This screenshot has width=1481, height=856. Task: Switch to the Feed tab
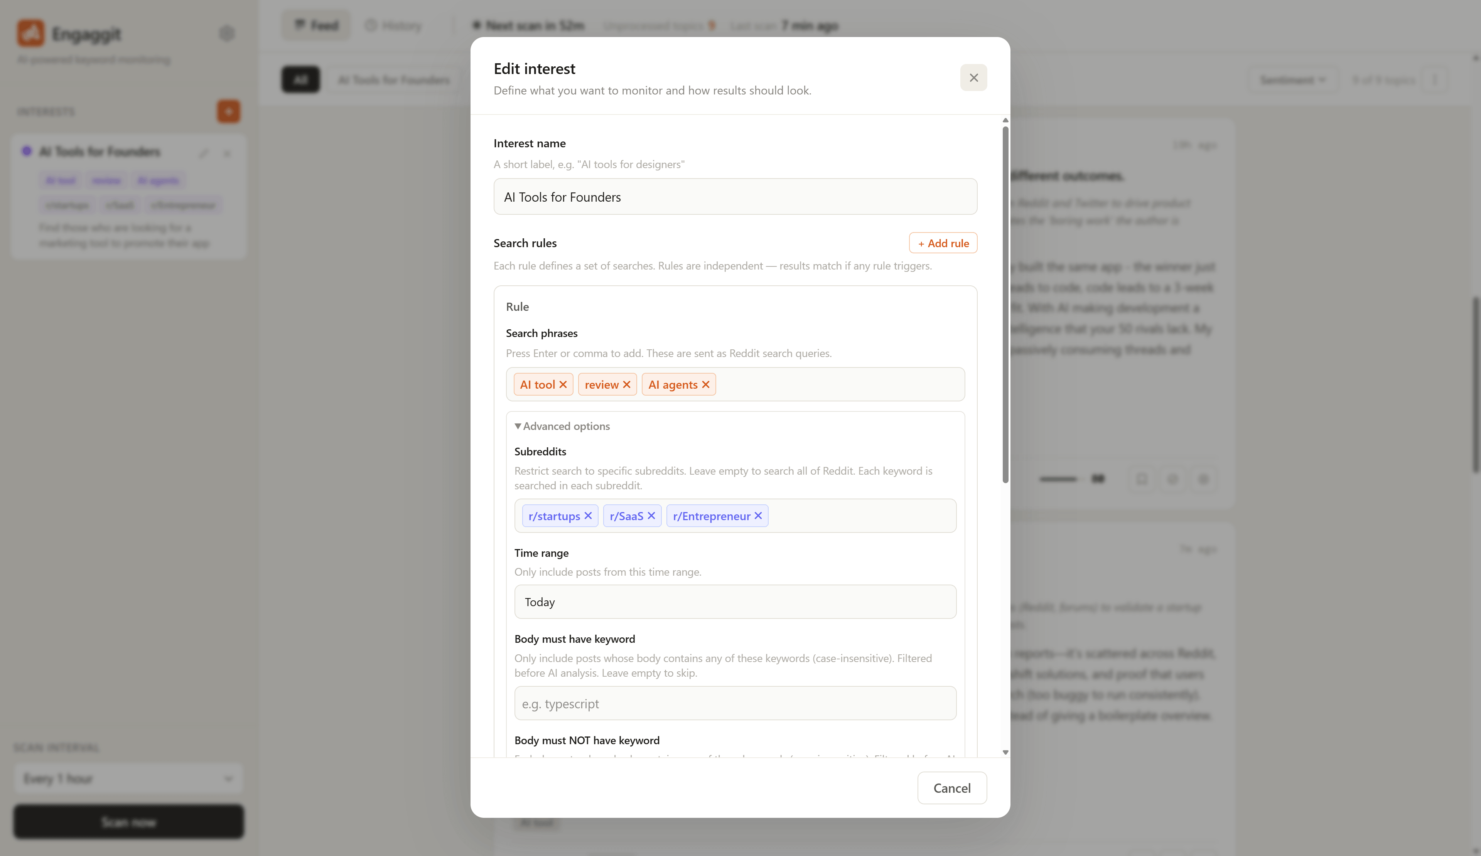tap(316, 25)
